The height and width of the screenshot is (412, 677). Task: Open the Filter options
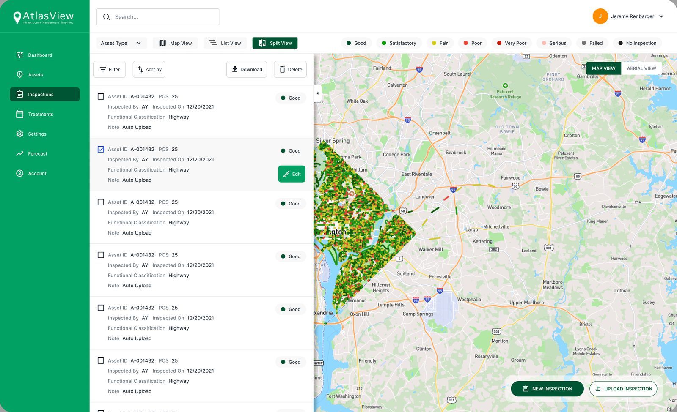109,69
